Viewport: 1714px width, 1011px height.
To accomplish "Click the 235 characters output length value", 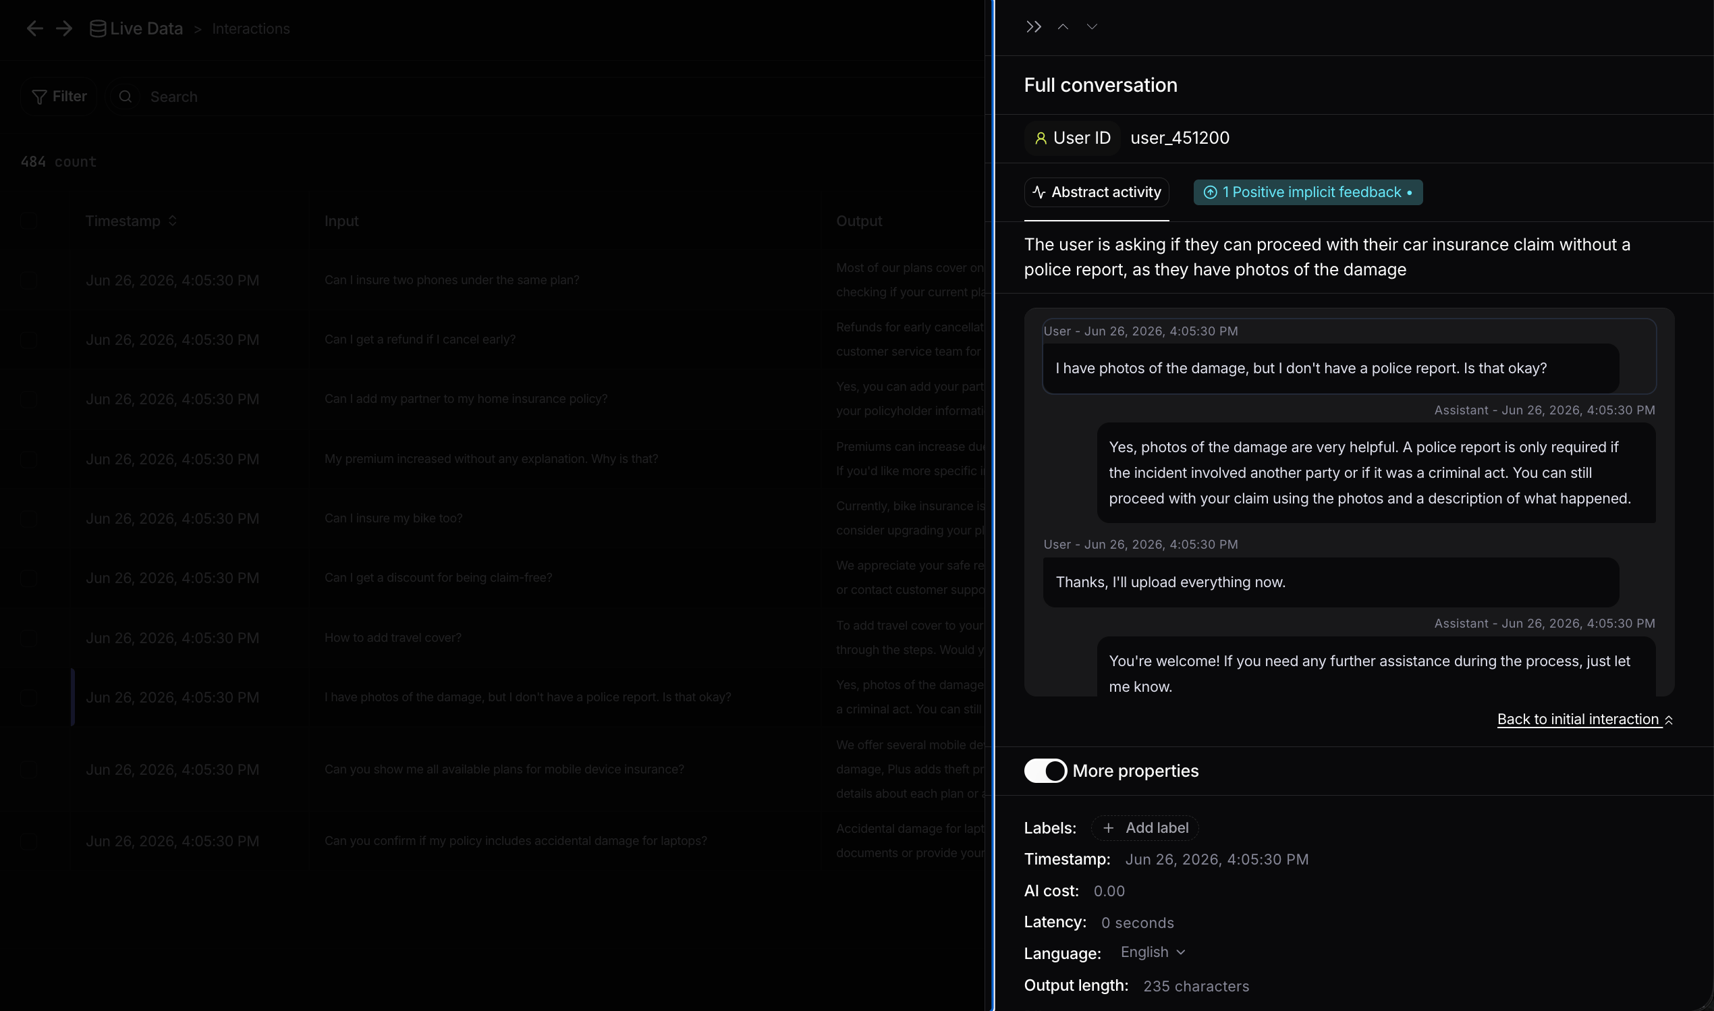I will [1196, 987].
